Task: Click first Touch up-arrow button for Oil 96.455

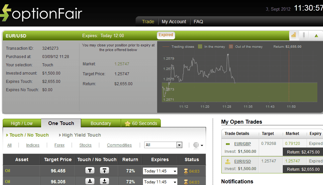Action: click(90, 170)
